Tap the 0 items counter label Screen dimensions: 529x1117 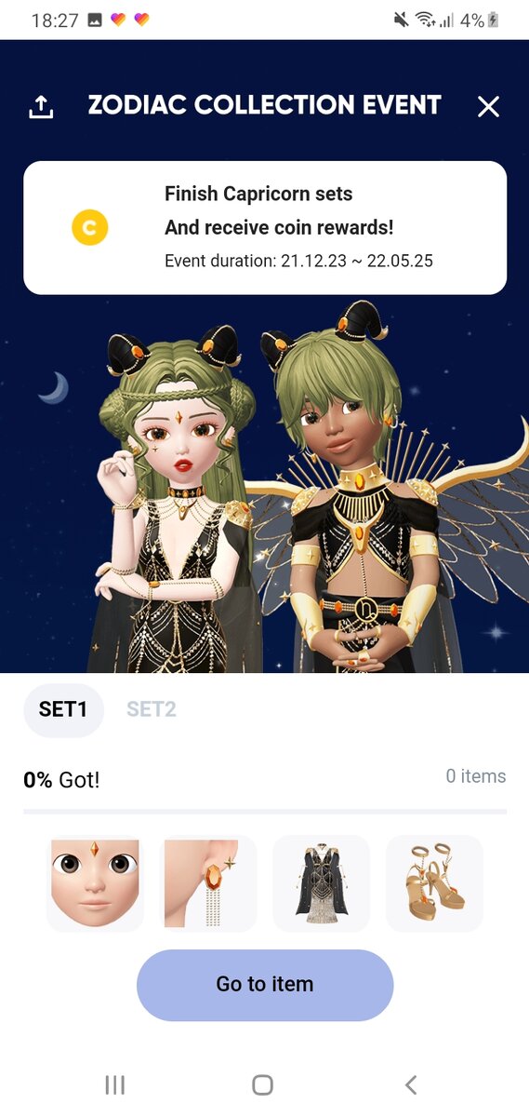[476, 776]
